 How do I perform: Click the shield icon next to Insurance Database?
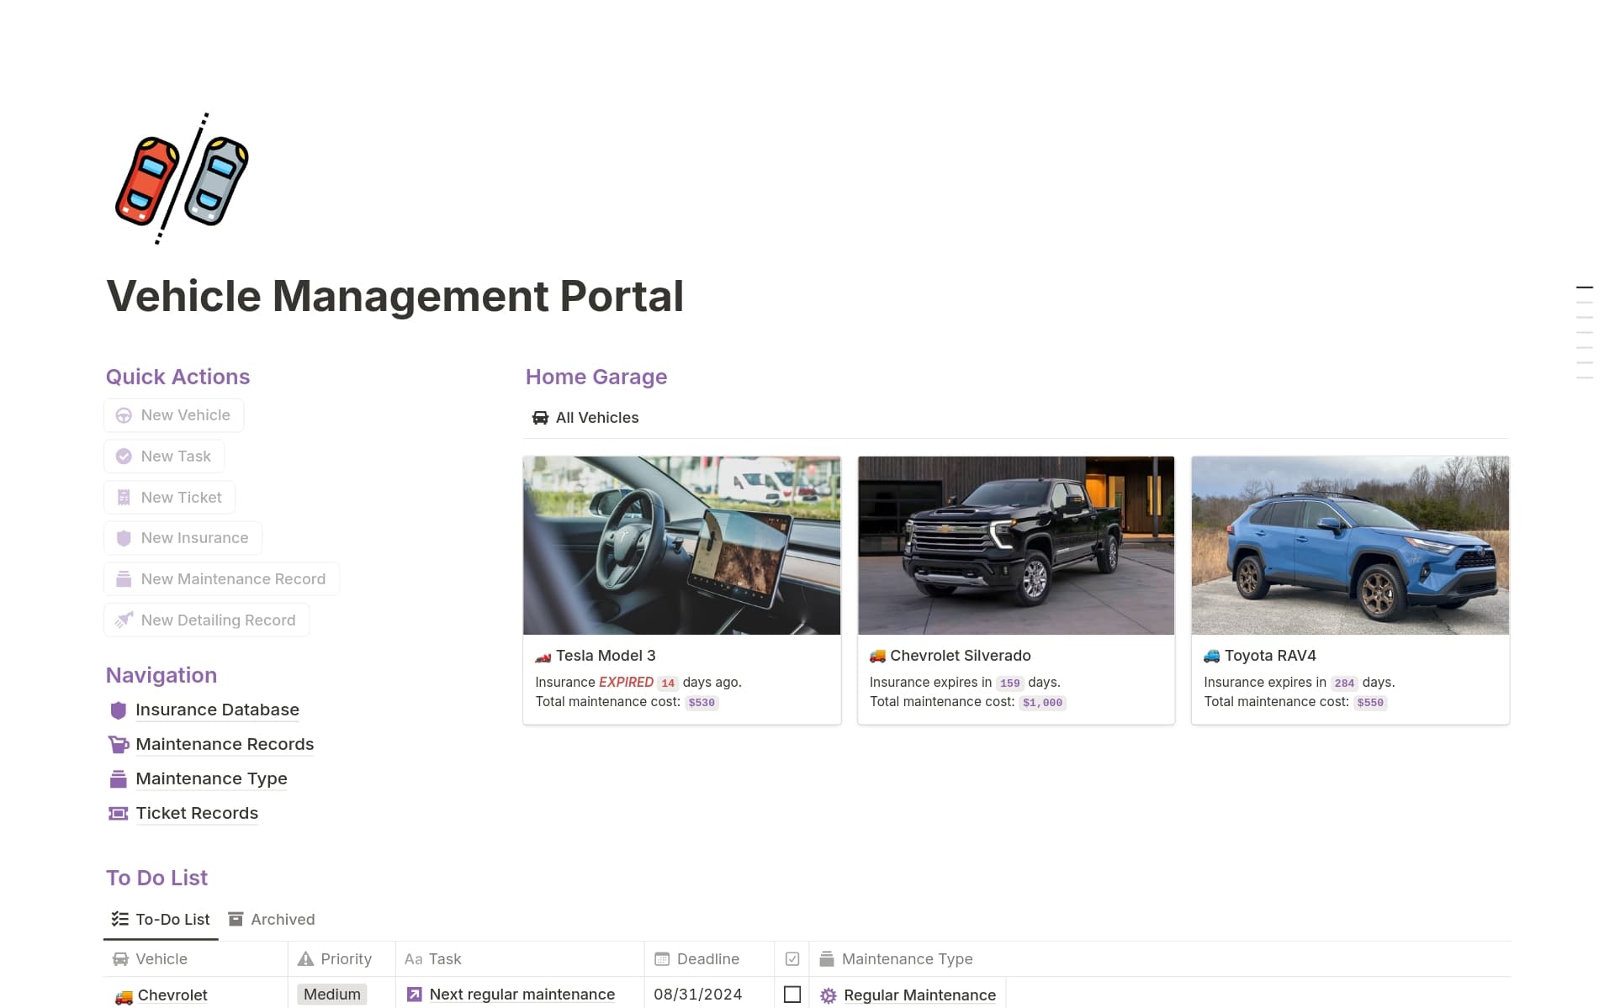[x=119, y=710]
